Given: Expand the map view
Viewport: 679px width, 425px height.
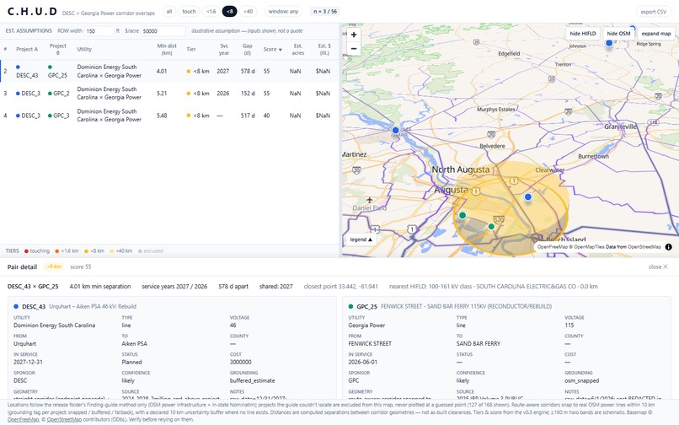Looking at the screenshot, I should pos(656,34).
